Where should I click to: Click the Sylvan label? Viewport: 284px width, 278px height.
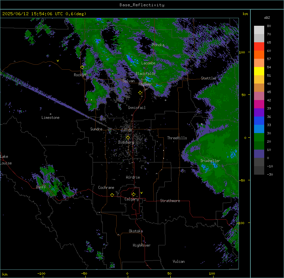click(128, 81)
